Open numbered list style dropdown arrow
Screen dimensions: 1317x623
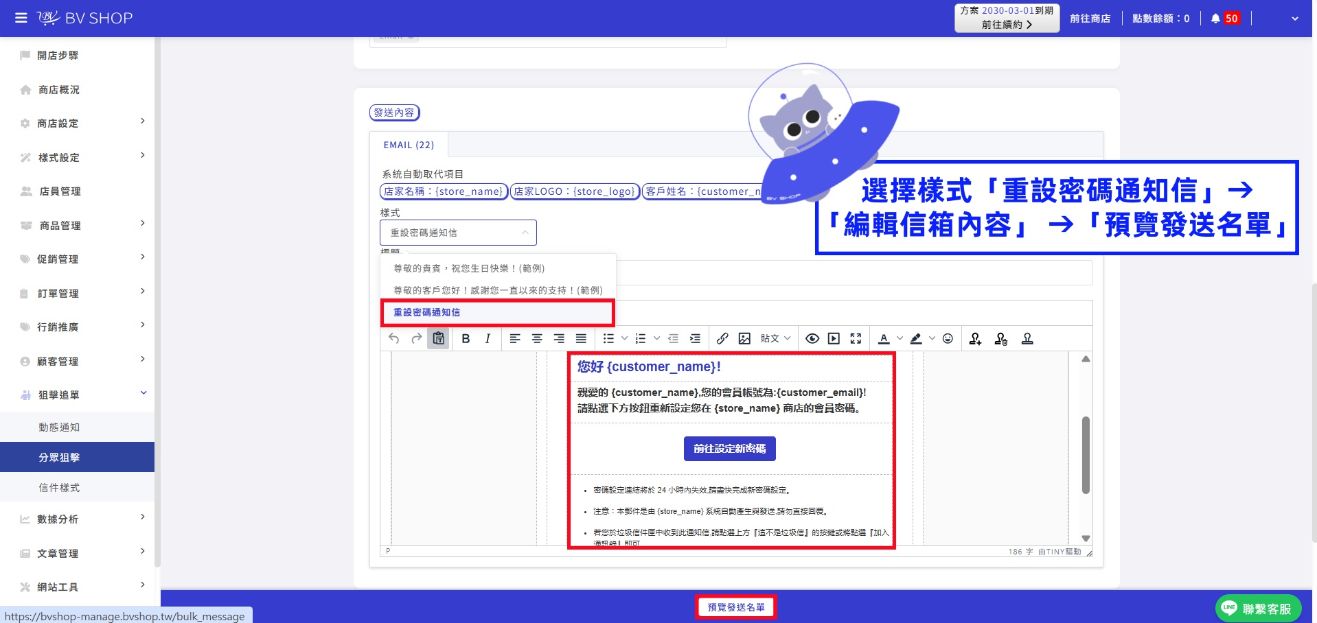coord(656,338)
